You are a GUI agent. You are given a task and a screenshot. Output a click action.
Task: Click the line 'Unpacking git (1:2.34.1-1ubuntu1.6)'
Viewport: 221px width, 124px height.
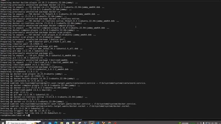pyautogui.click(x=24, y=58)
